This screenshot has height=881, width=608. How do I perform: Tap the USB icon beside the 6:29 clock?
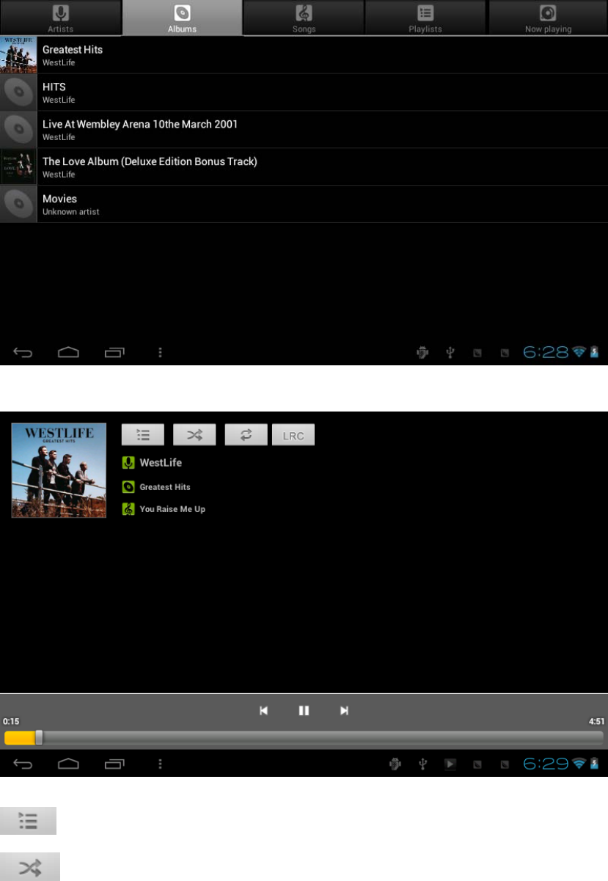point(422,764)
